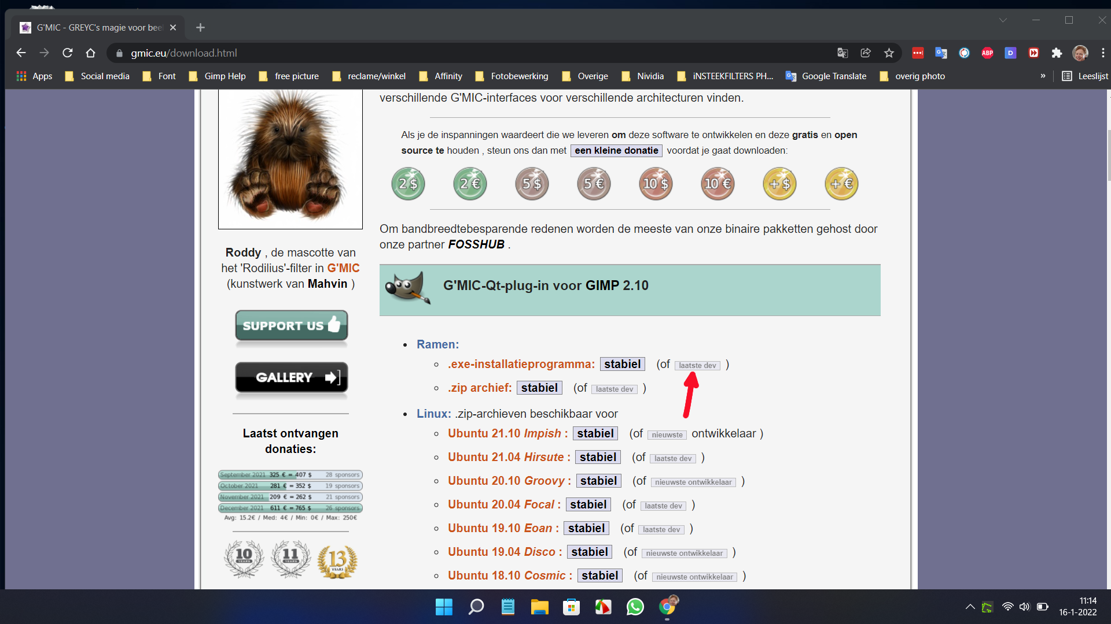The height and width of the screenshot is (624, 1111).
Task: Open the Social media bookmark folder
Action: click(97, 76)
